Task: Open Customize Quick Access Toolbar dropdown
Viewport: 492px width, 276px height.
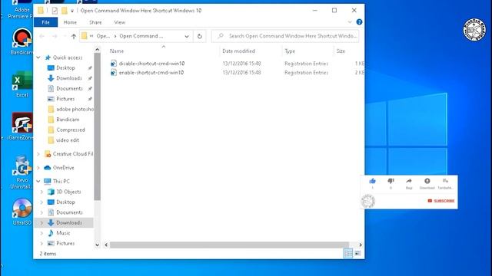Action: [x=72, y=11]
